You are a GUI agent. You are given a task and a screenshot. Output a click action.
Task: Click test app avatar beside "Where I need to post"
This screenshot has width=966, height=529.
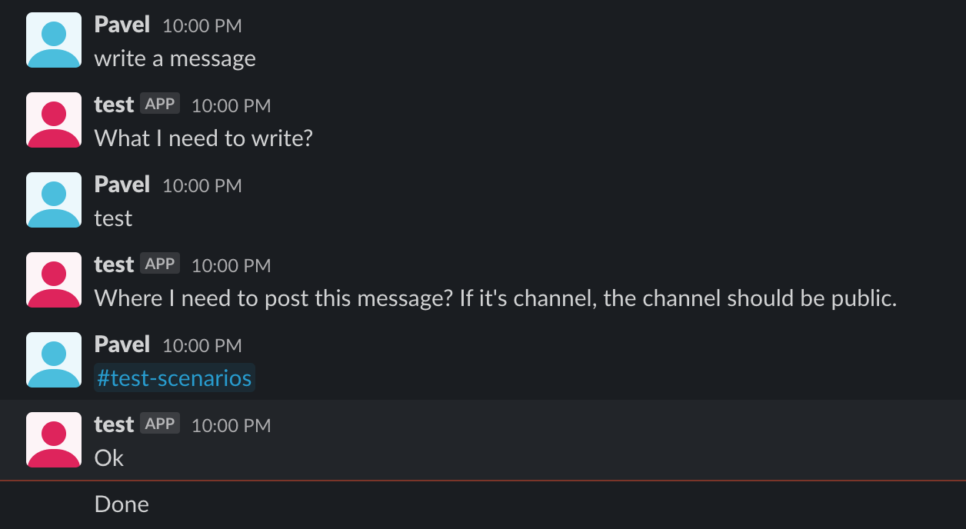click(x=54, y=280)
